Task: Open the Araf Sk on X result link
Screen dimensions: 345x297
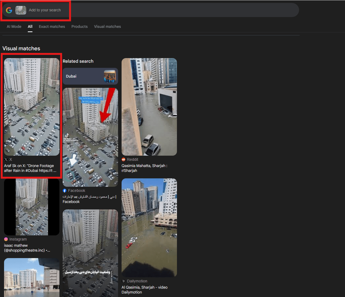Action: [x=30, y=168]
